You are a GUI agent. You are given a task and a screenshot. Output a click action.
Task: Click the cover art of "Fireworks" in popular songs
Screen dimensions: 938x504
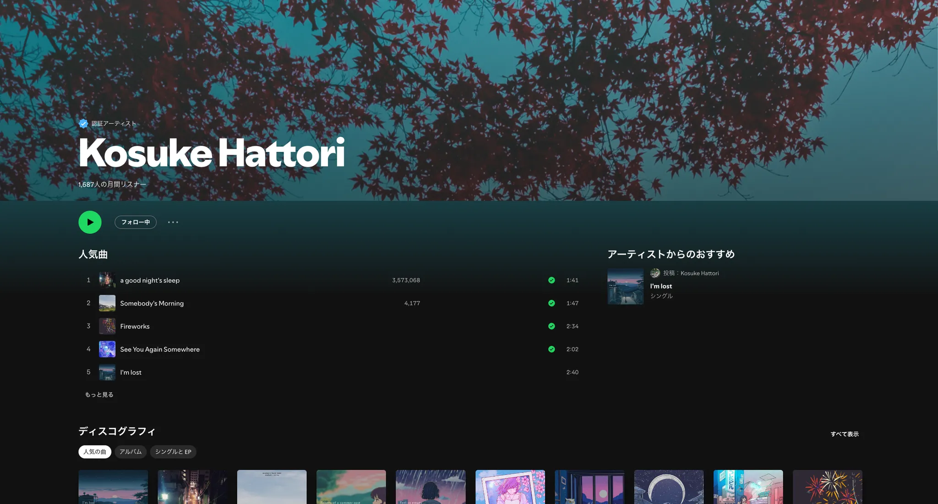click(107, 326)
